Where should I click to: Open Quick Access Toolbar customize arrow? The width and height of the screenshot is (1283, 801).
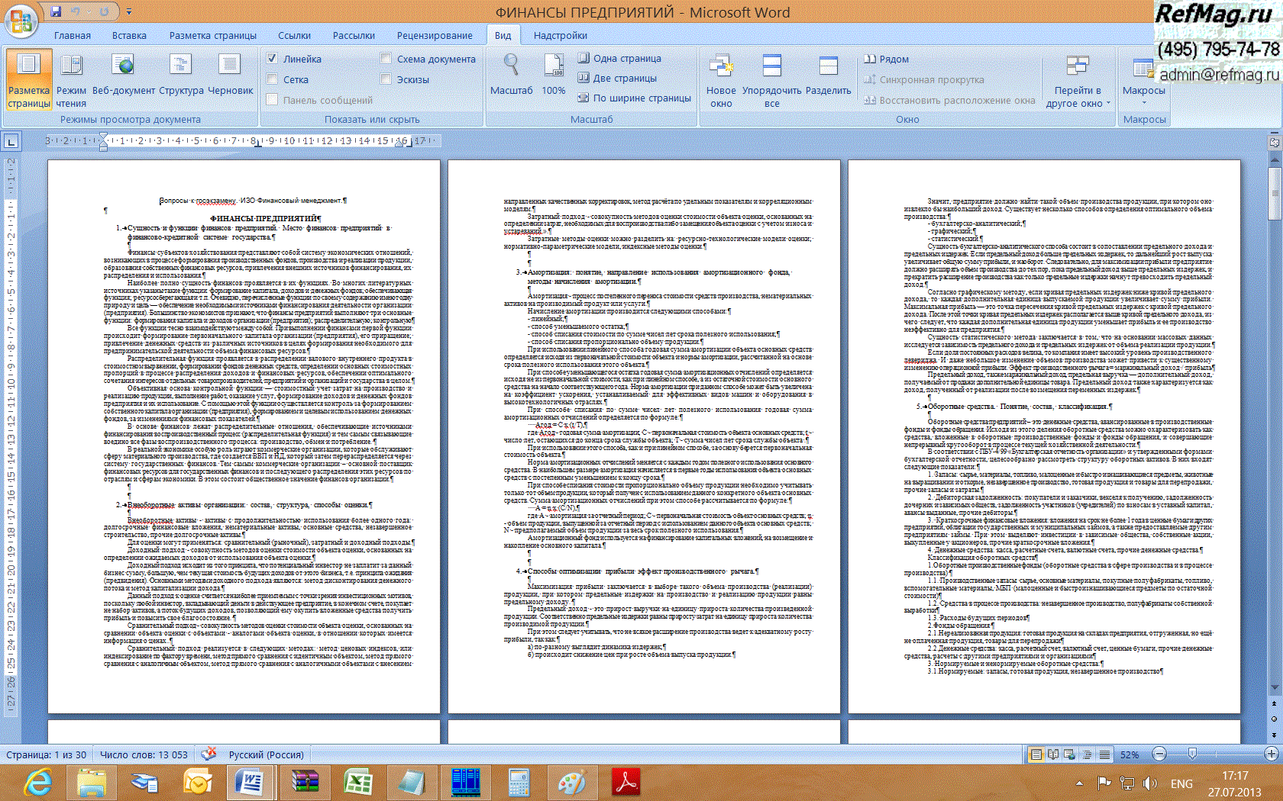129,12
